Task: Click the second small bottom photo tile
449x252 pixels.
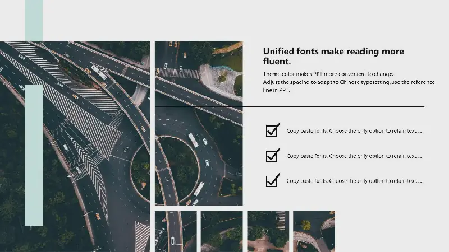Action: pyautogui.click(x=222, y=231)
